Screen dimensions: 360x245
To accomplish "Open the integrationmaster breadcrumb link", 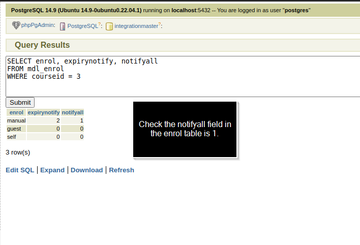I will [136, 26].
